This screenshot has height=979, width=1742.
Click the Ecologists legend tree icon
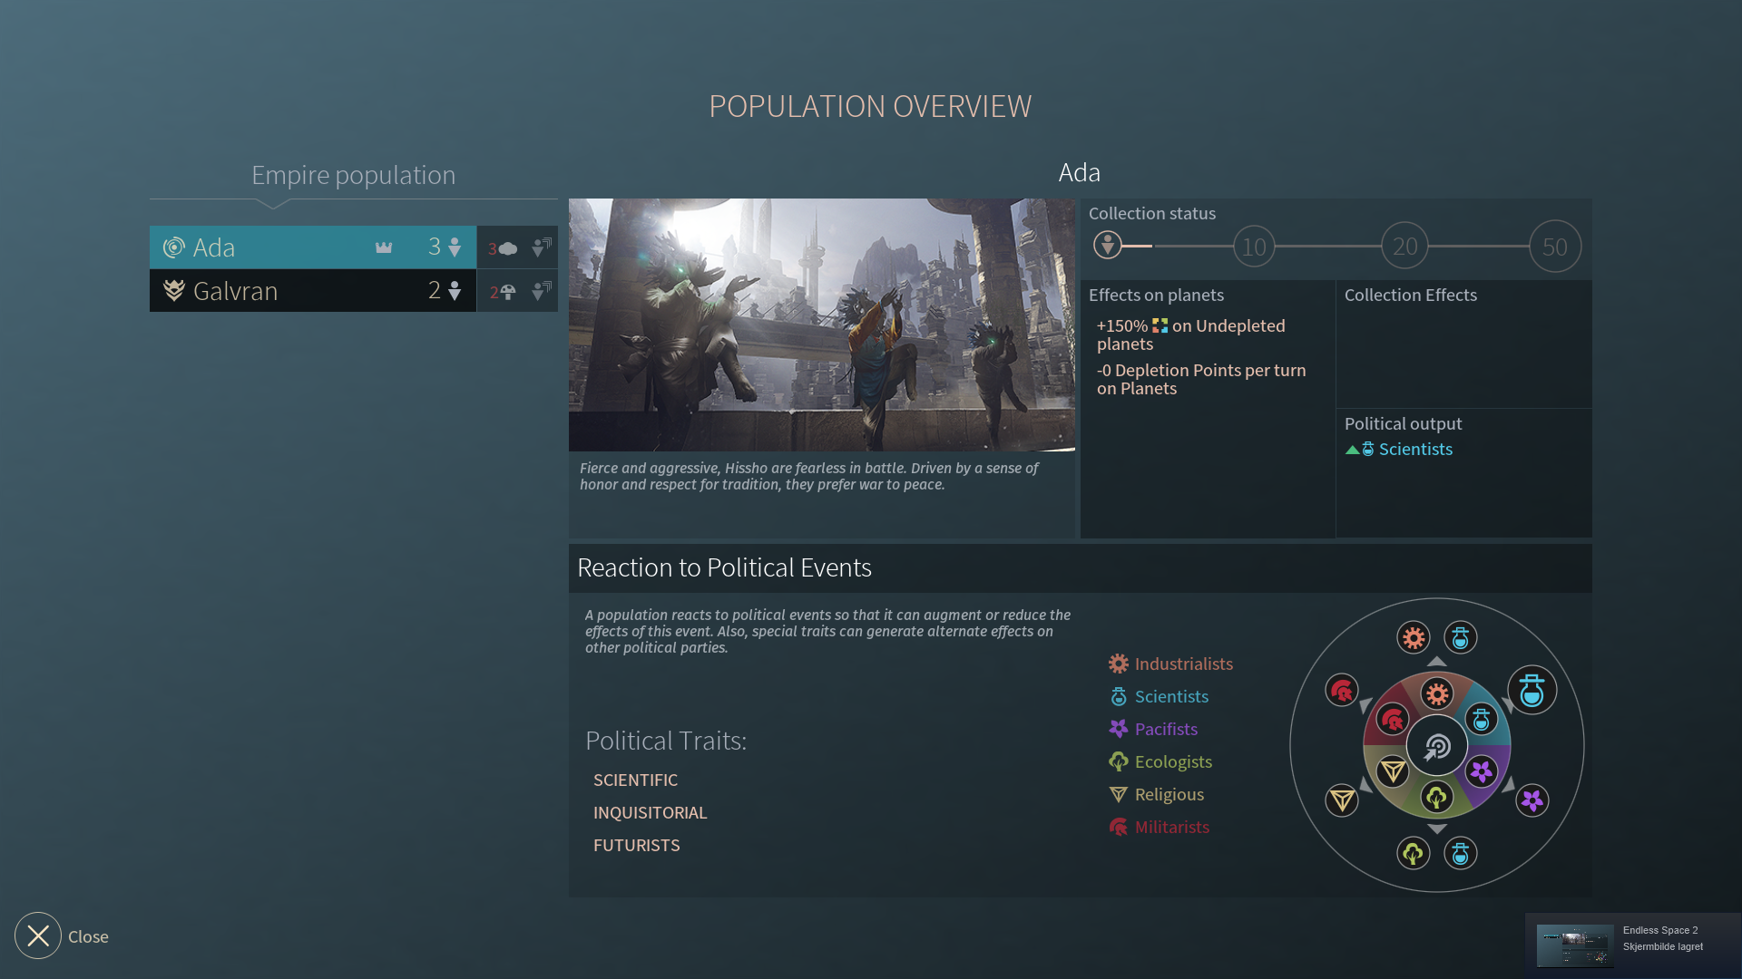pos(1119,762)
